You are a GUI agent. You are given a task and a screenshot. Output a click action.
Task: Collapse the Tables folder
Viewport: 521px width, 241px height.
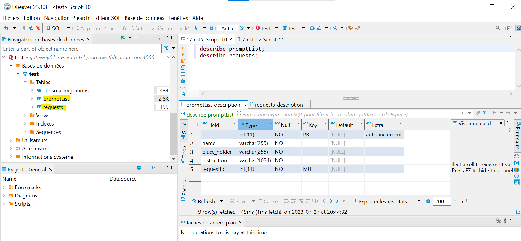coord(25,82)
